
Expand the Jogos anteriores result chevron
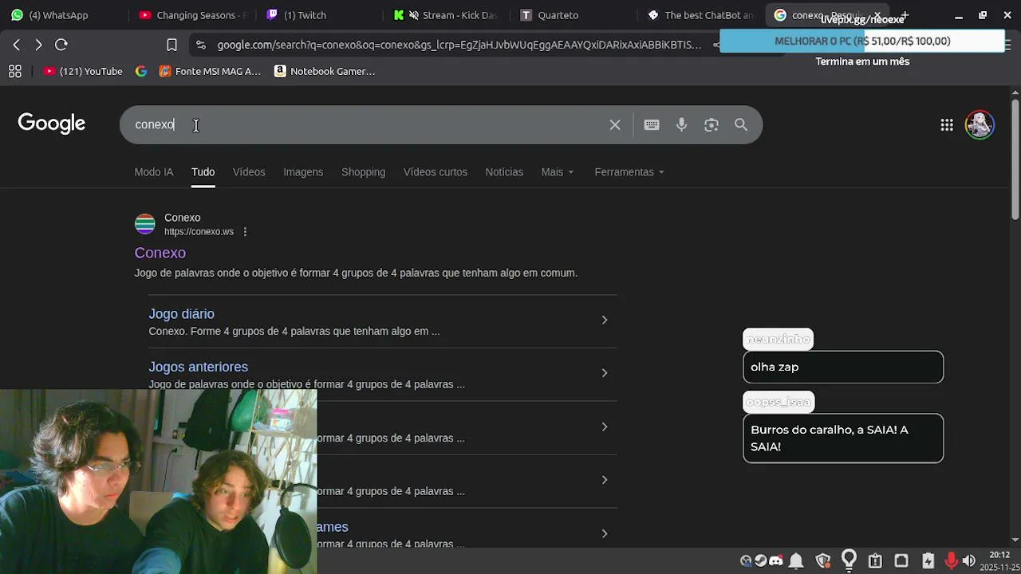pyautogui.click(x=604, y=373)
